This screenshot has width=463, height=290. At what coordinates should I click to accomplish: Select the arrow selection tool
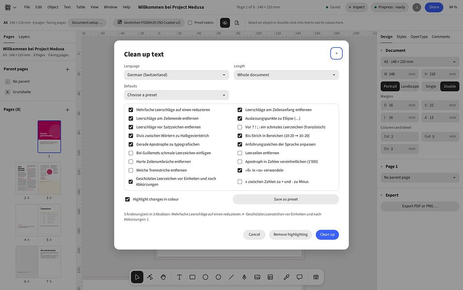coord(137,277)
